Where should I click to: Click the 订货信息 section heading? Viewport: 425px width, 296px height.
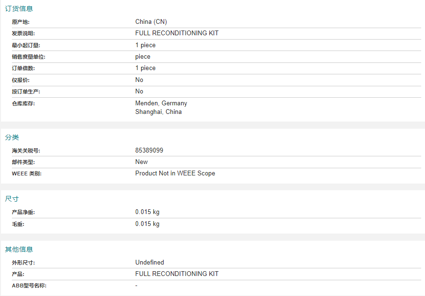[x=19, y=9]
